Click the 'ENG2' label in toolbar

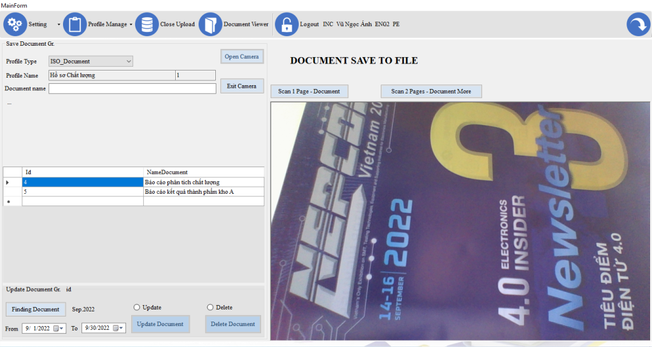click(x=382, y=24)
